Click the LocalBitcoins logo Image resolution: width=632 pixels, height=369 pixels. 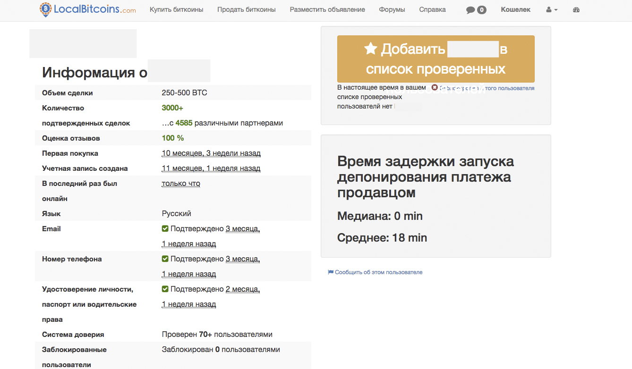click(x=87, y=9)
